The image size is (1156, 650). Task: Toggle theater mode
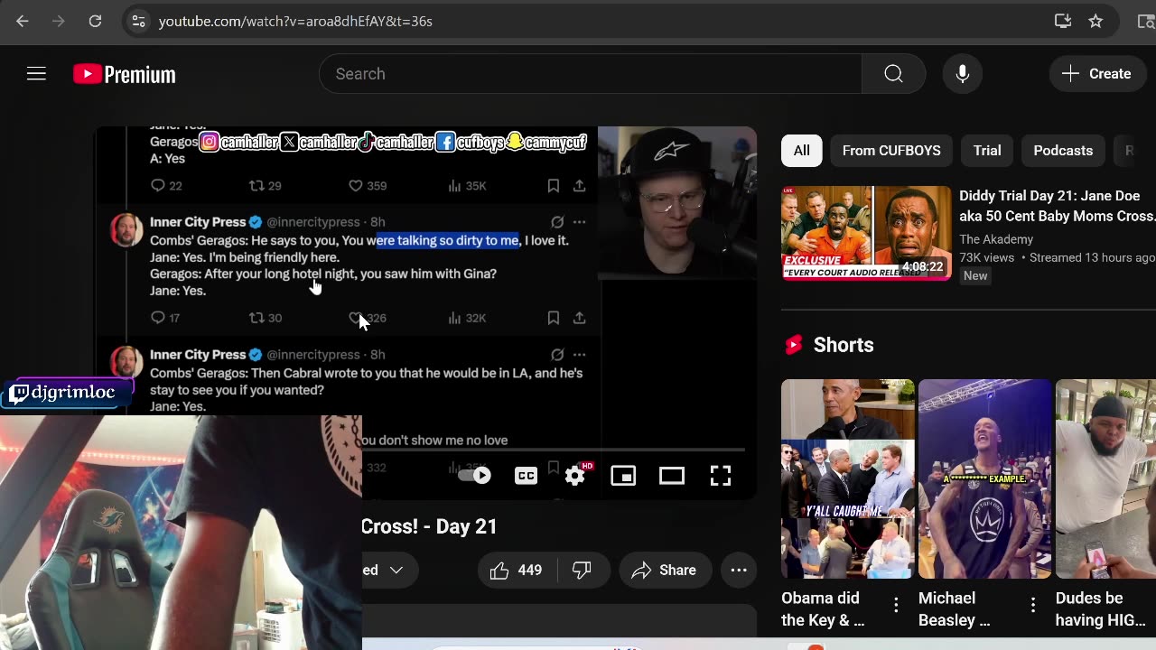672,475
